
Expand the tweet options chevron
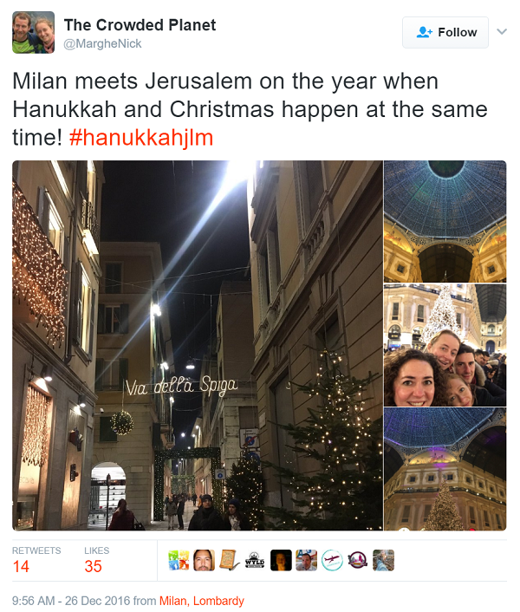(x=502, y=31)
